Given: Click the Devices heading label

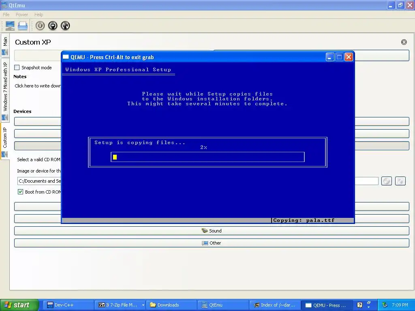Looking at the screenshot, I should pos(23,111).
